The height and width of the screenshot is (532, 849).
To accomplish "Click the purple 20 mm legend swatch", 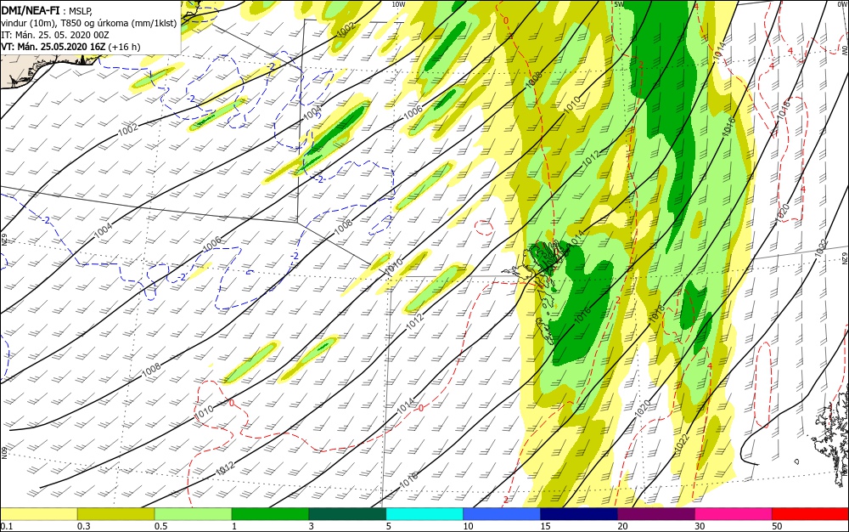I will pyautogui.click(x=655, y=513).
